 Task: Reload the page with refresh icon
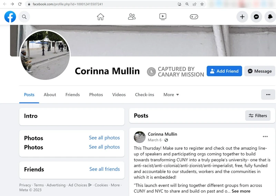20,4
